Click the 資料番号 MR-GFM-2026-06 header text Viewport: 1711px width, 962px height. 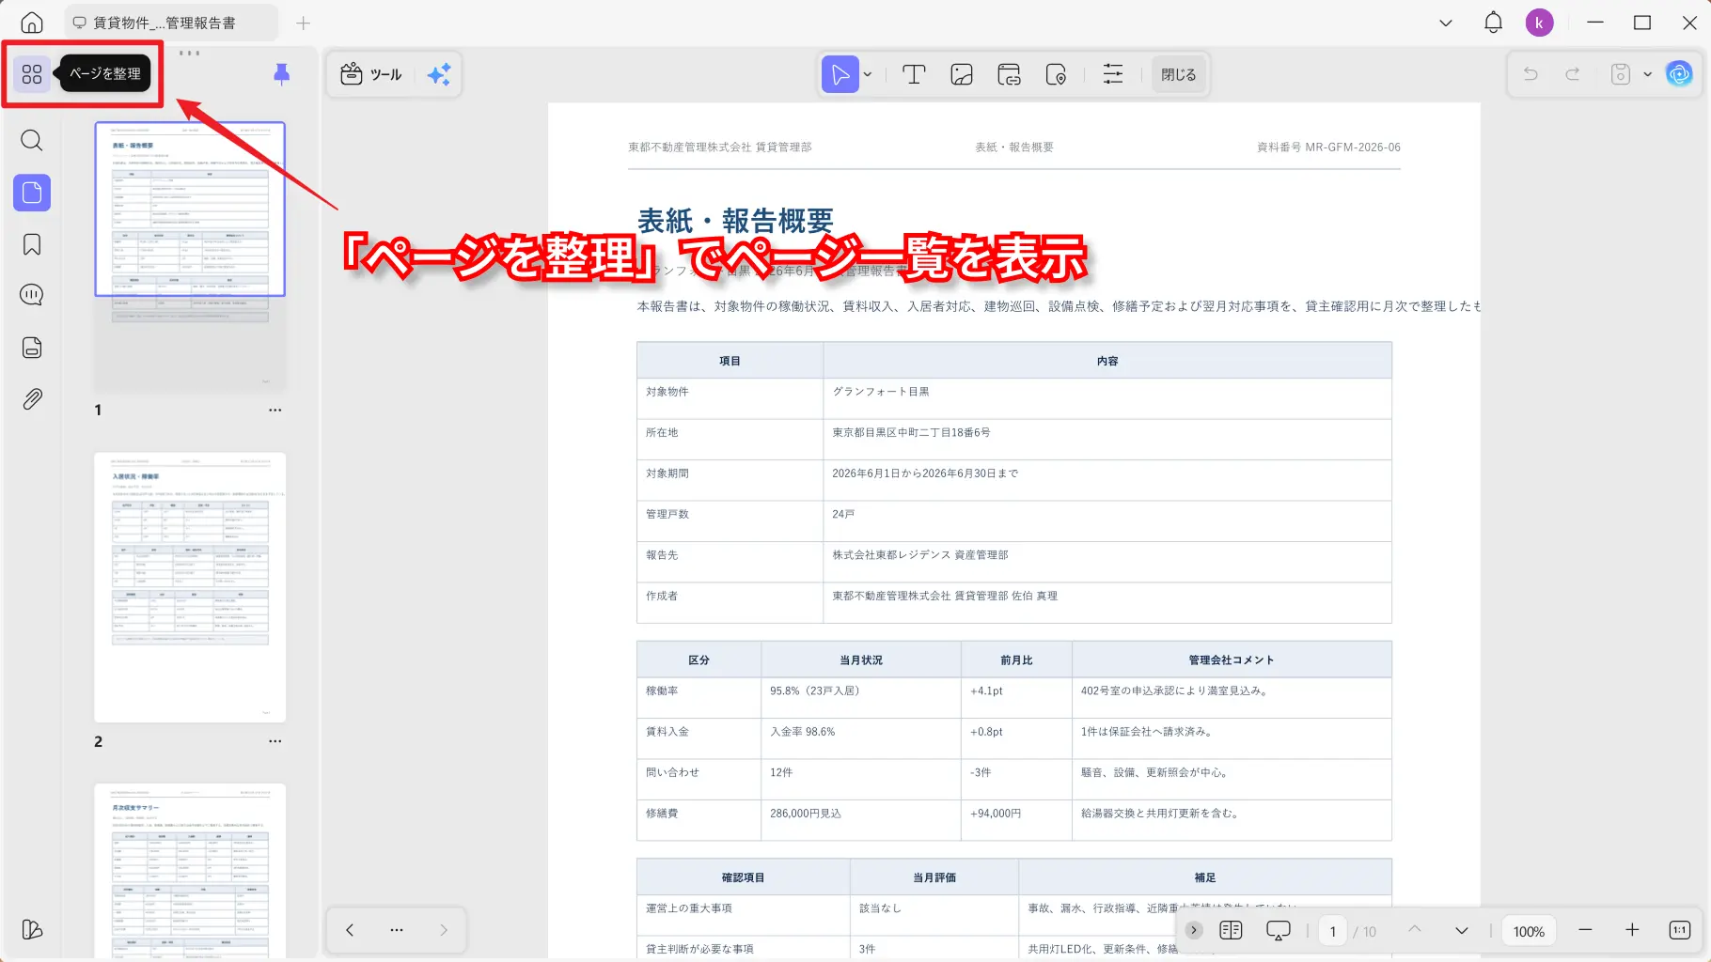tap(1328, 147)
